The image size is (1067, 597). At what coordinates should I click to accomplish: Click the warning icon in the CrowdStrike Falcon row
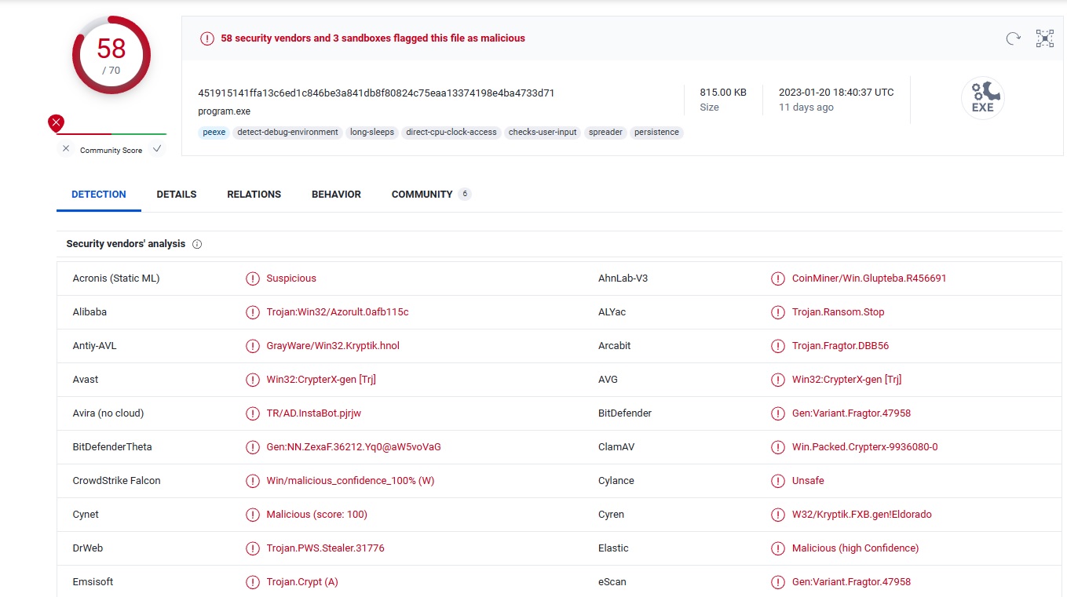(253, 481)
